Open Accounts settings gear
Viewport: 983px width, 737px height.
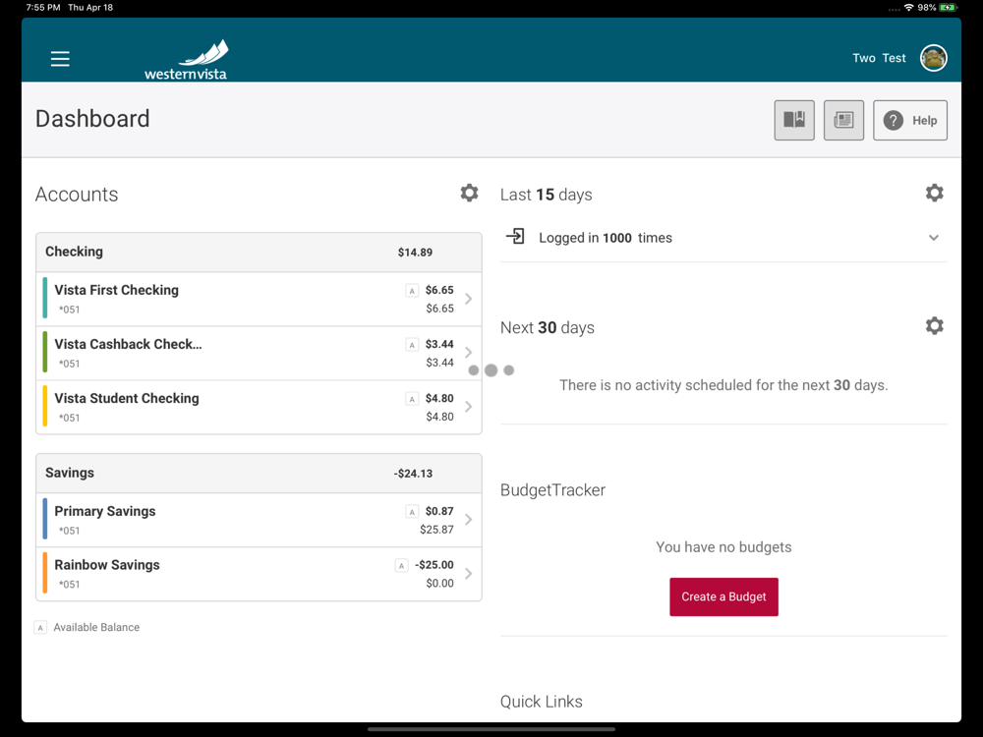pos(469,193)
